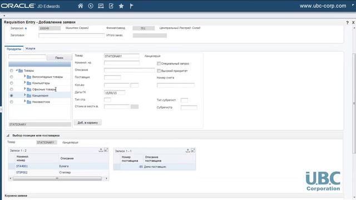The height and width of the screenshot is (200, 356).
Task: Click the Субрегистр input field
Action: [x=189, y=107]
